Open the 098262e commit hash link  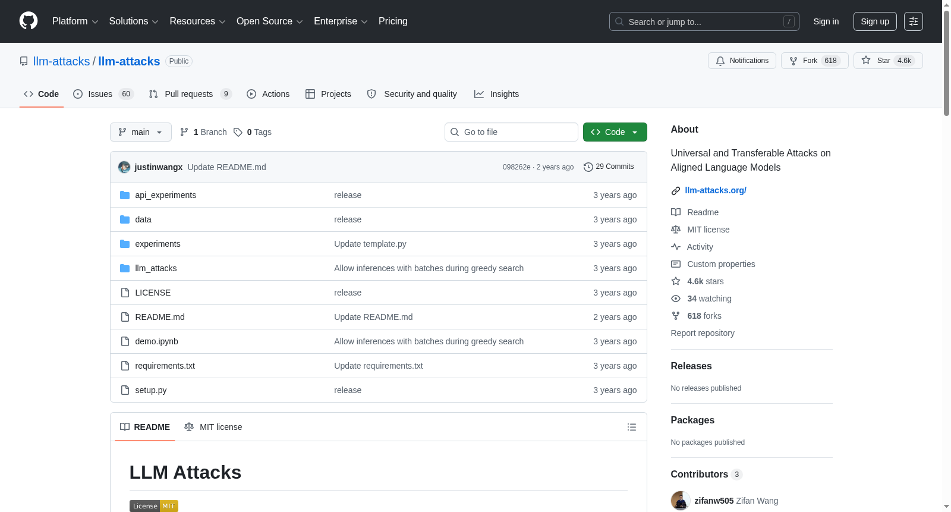[517, 167]
